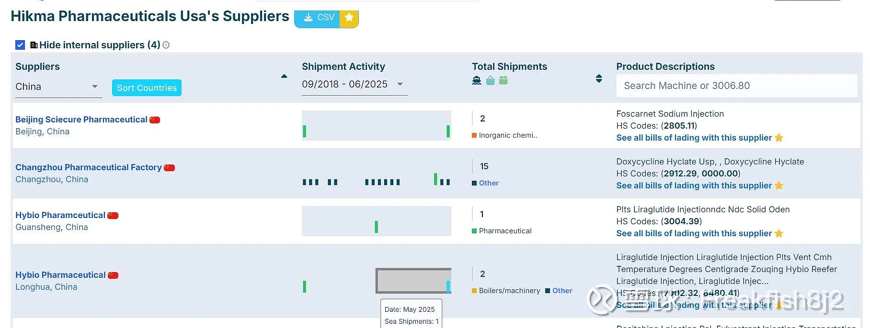The height and width of the screenshot is (328, 870).
Task: Click Changzhou shipment activity chart bars
Action: [x=377, y=179]
